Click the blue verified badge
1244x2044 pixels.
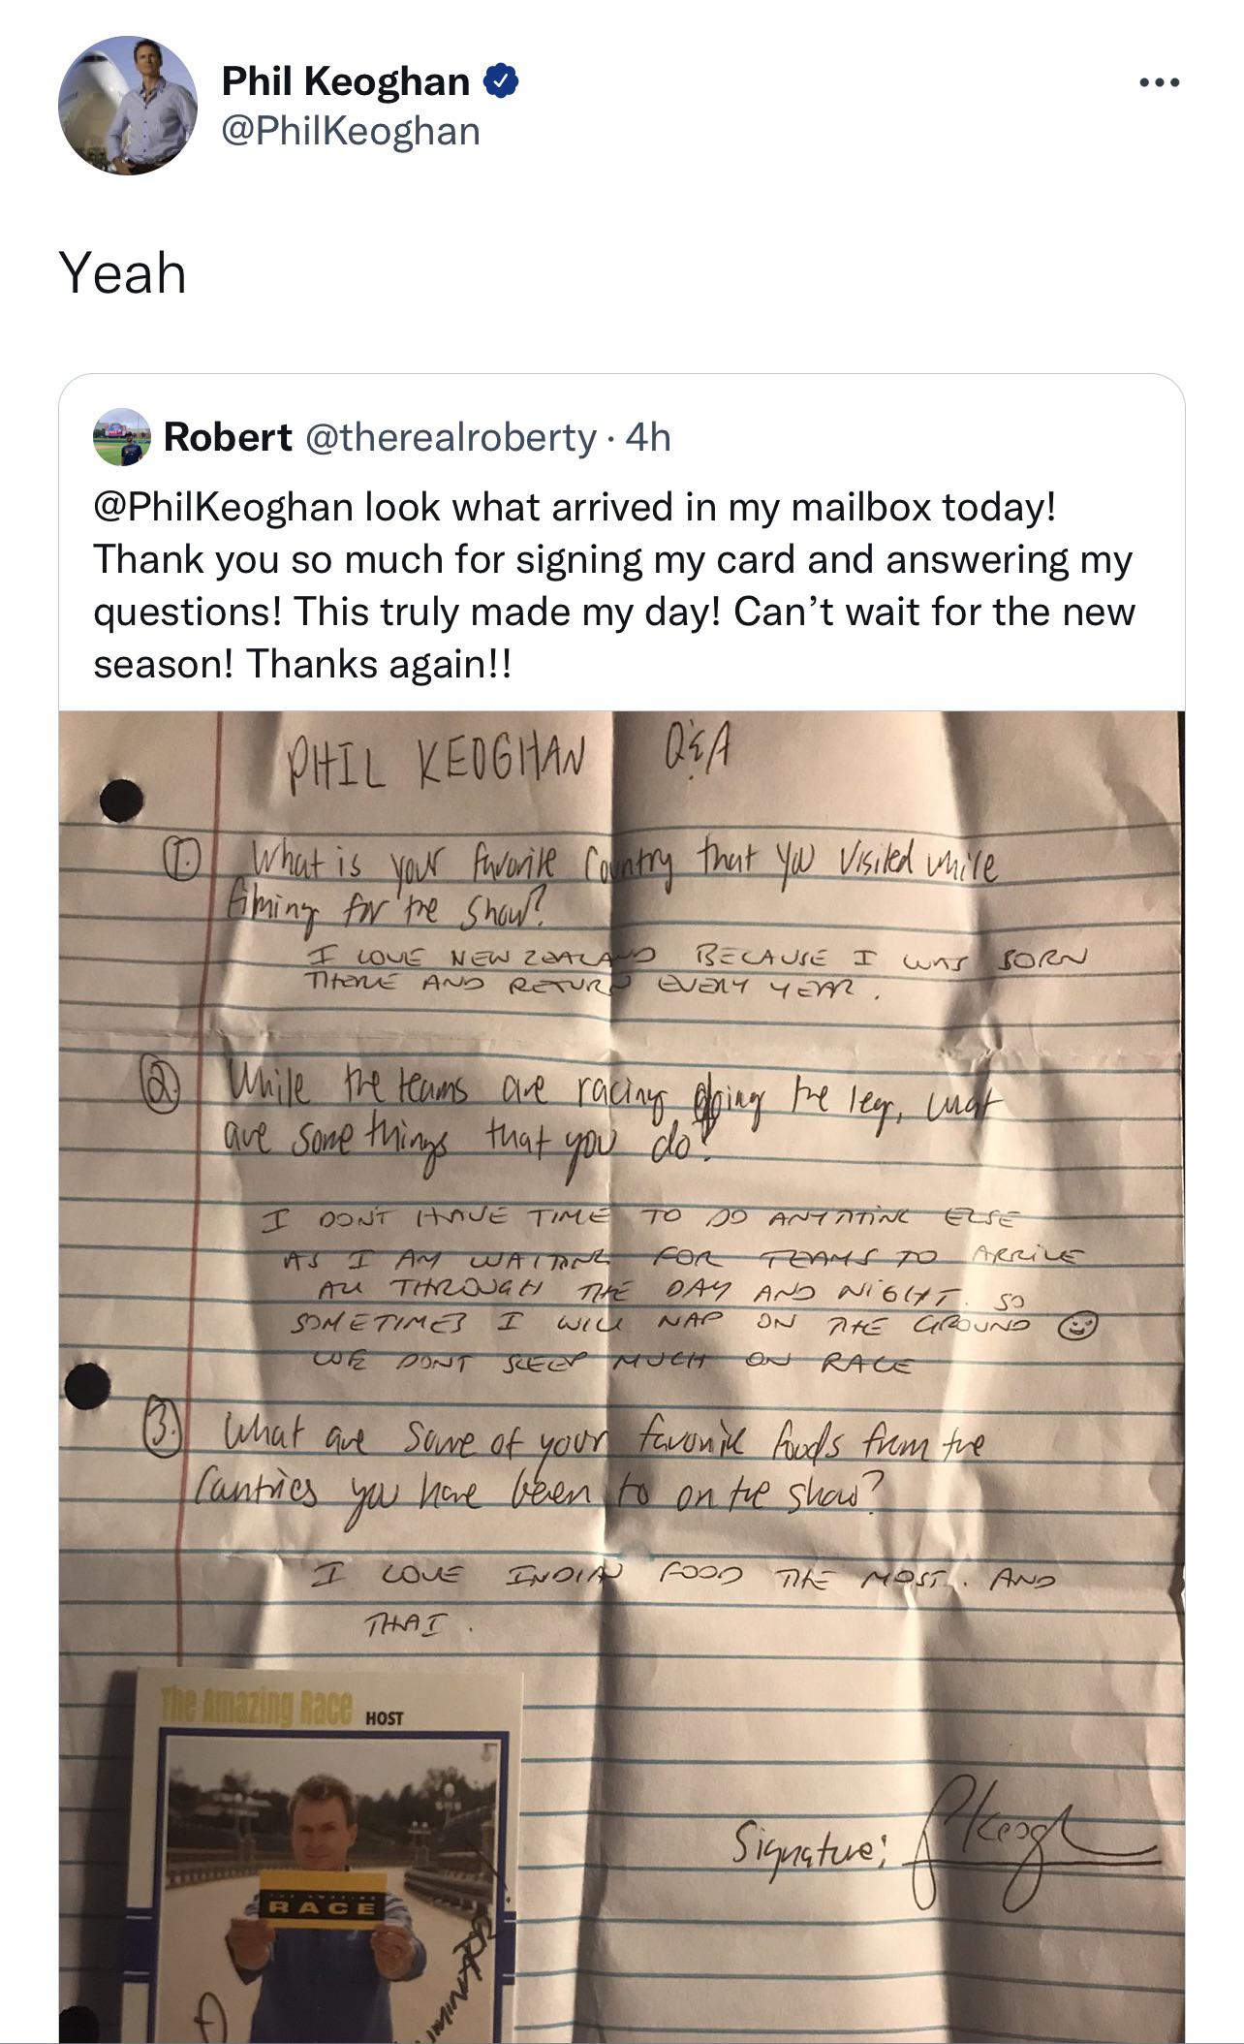[501, 81]
